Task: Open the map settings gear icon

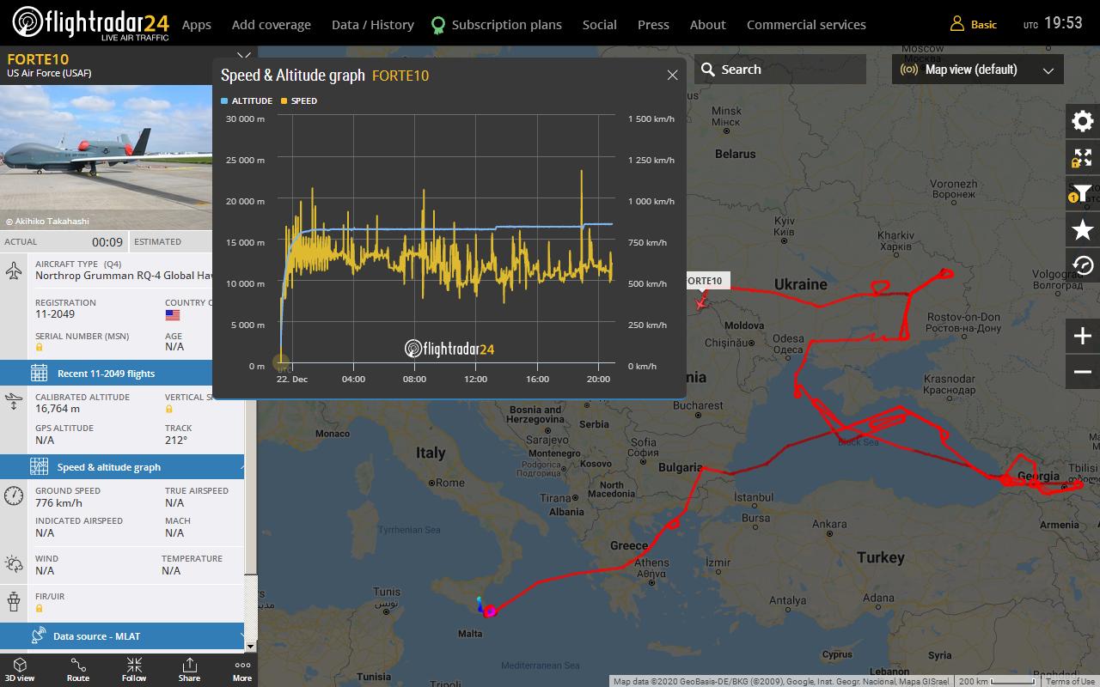Action: click(1083, 121)
